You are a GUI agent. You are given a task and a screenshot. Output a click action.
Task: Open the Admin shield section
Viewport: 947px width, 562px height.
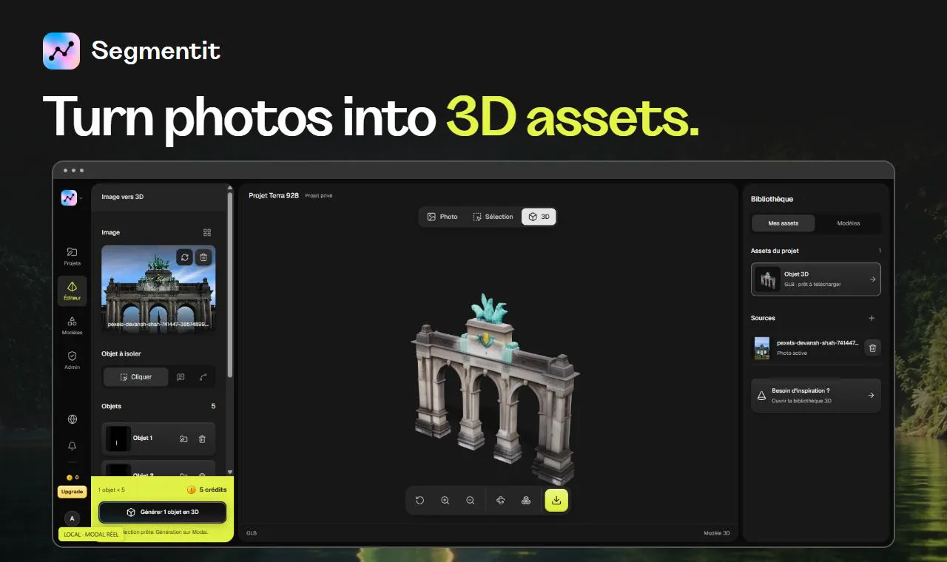72,360
